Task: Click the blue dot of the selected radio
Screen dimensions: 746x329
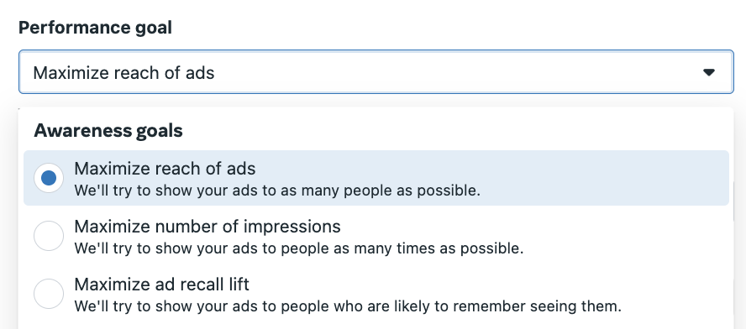Action: pos(49,178)
